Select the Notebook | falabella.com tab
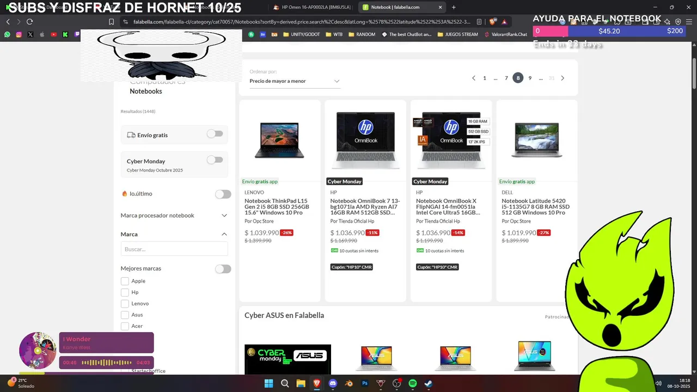 [402, 7]
